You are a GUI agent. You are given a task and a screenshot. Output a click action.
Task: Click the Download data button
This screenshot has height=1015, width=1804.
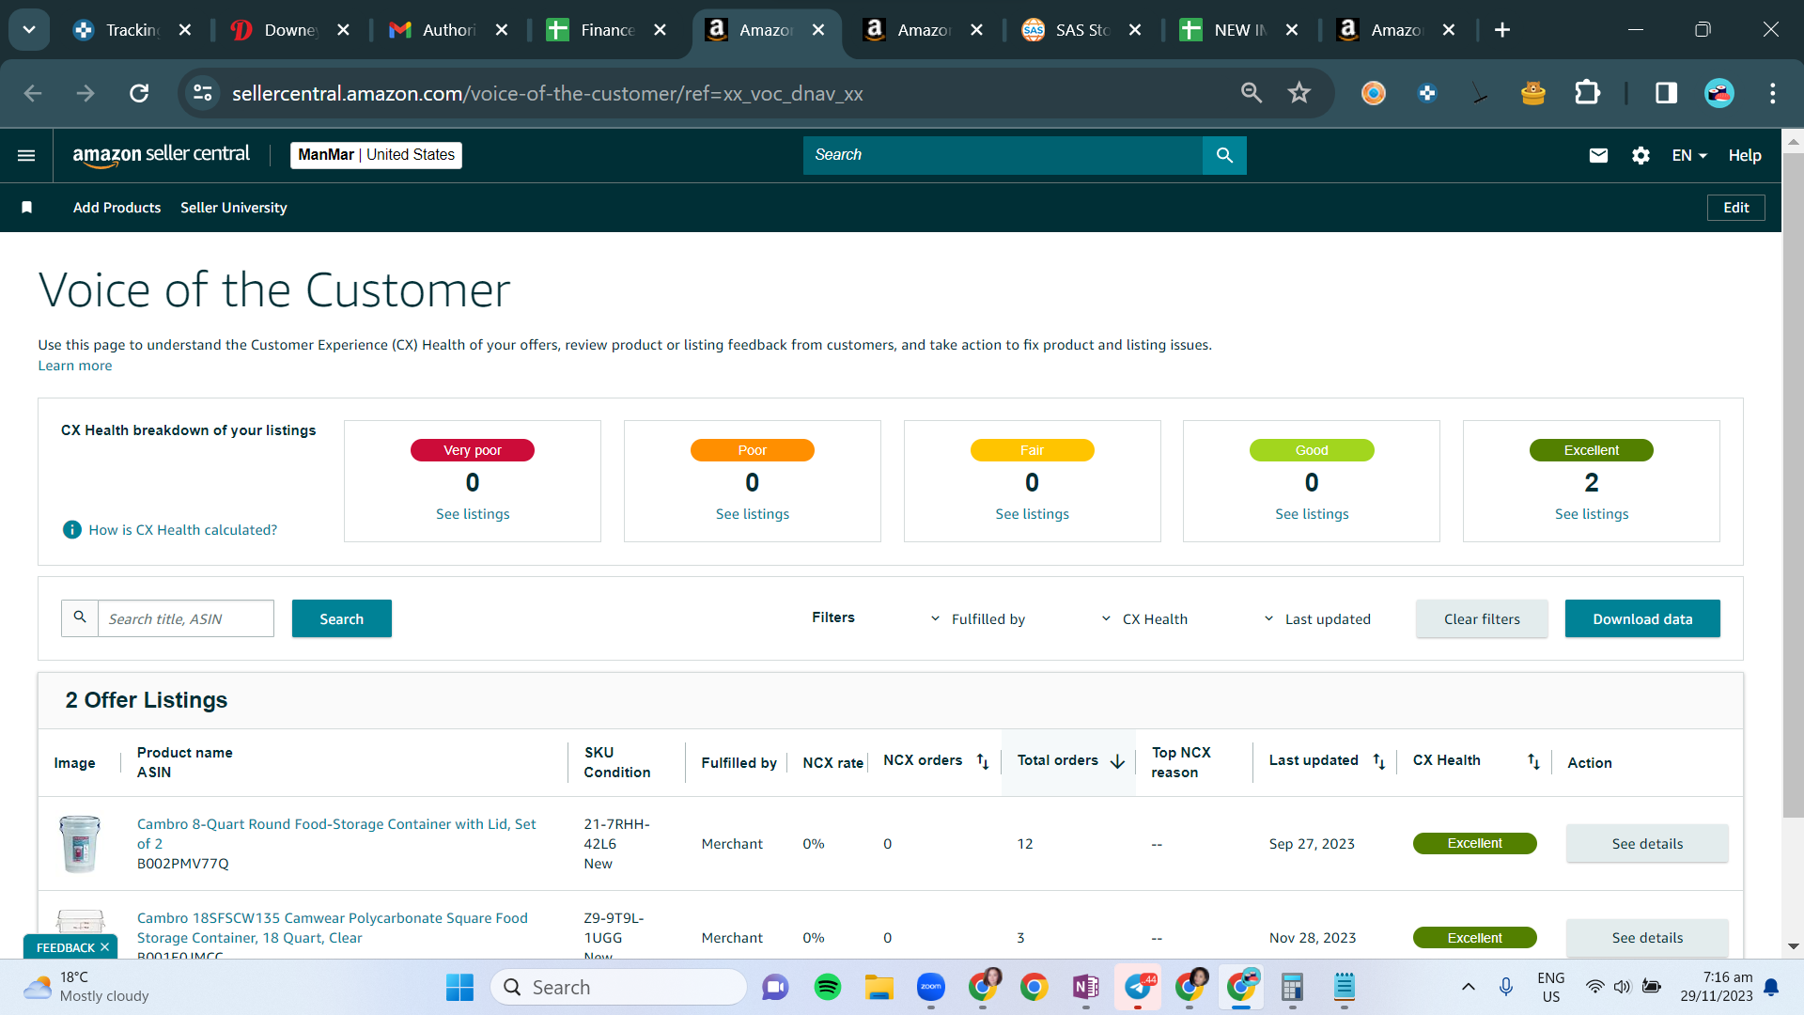pyautogui.click(x=1642, y=618)
